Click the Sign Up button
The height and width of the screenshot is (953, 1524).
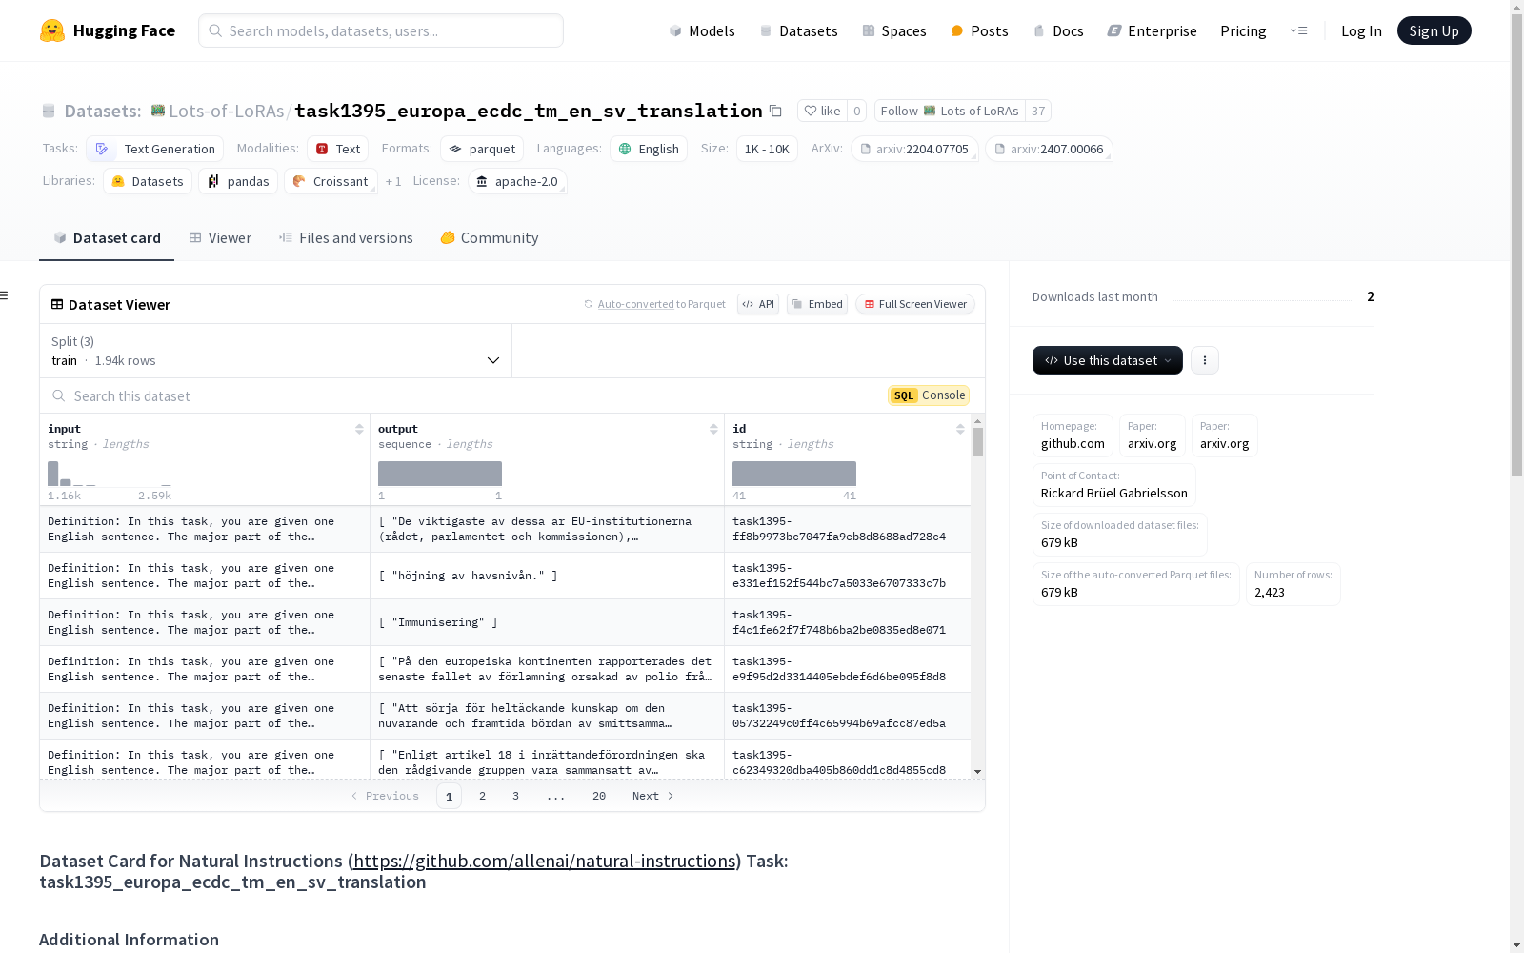tap(1434, 30)
